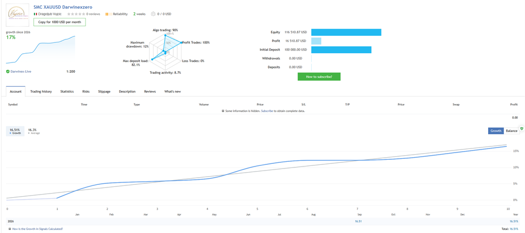Click Copy for 1000 USD per month button
The height and width of the screenshot is (233, 525).
pos(59,22)
